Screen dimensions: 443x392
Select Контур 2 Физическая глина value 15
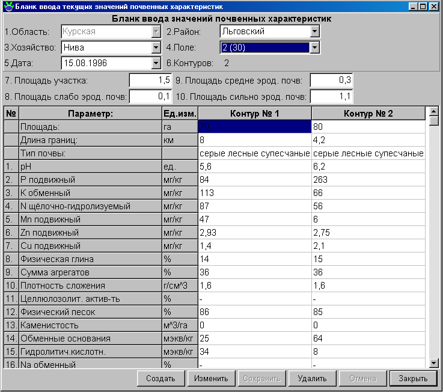point(368,259)
